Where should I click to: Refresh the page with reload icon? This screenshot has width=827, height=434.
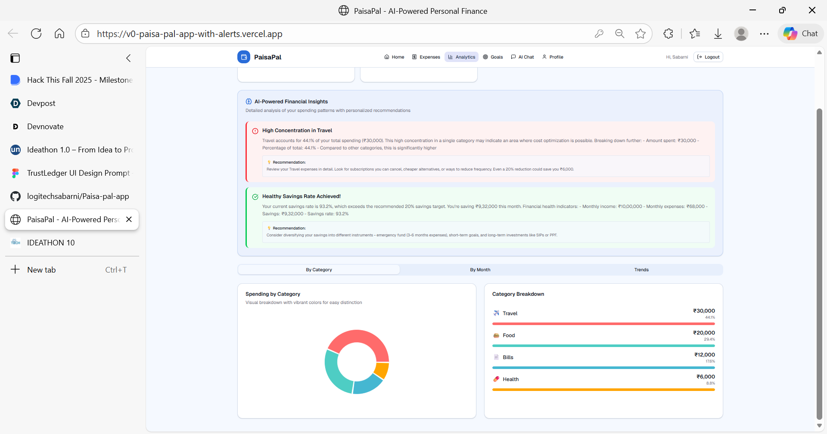click(36, 34)
